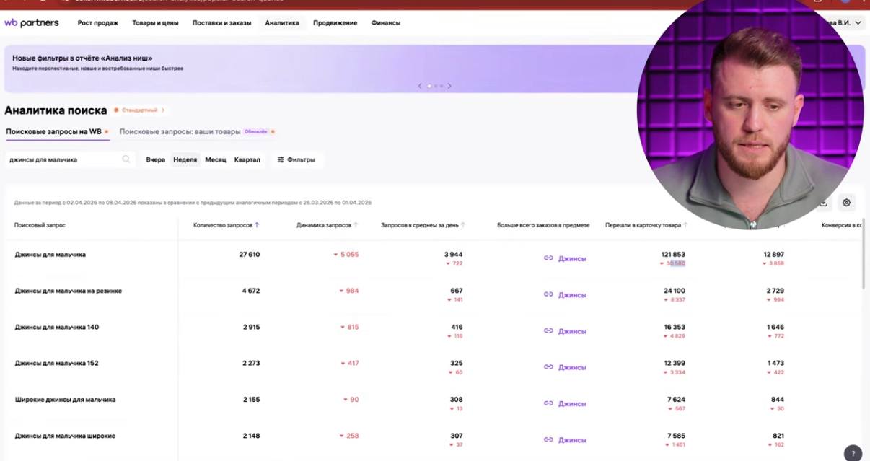The width and height of the screenshot is (870, 461).
Task: Click the previous chevron on the banner carousel
Action: pos(419,84)
